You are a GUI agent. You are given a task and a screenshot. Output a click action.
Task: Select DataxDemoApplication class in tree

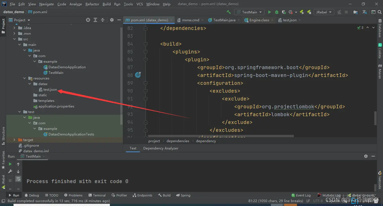67,67
